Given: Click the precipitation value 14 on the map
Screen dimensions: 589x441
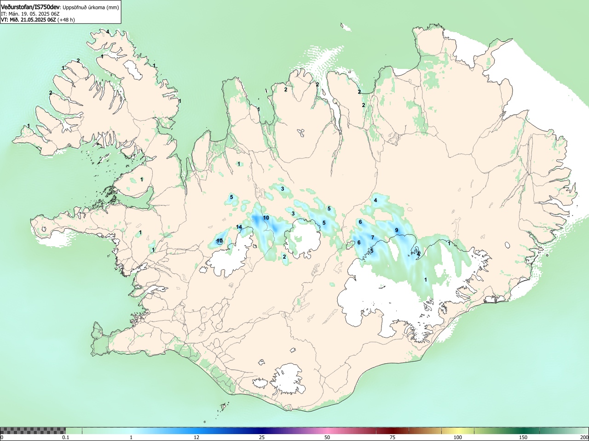Looking at the screenshot, I should (239, 227).
